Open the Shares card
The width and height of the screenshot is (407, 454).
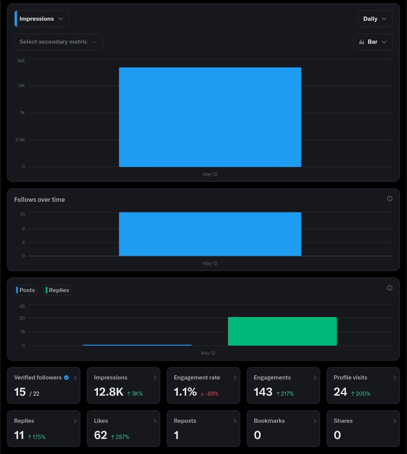[363, 429]
